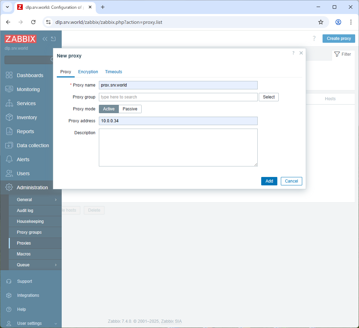The width and height of the screenshot is (359, 328).
Task: Click Select button for proxy group
Action: (x=269, y=97)
